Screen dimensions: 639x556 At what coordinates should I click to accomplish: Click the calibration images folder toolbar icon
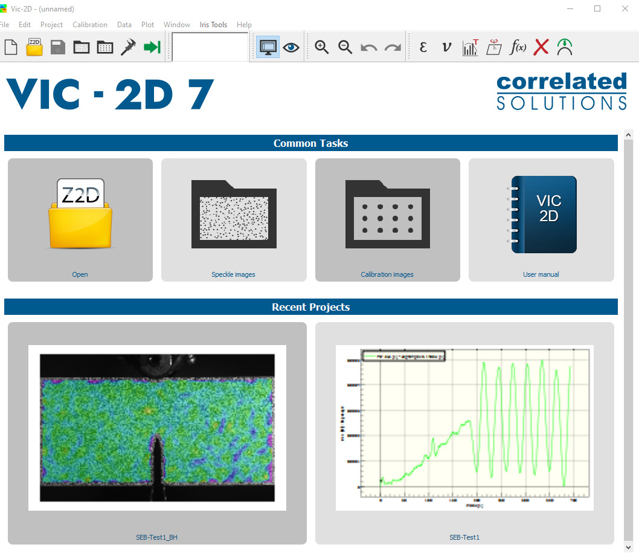tap(105, 47)
